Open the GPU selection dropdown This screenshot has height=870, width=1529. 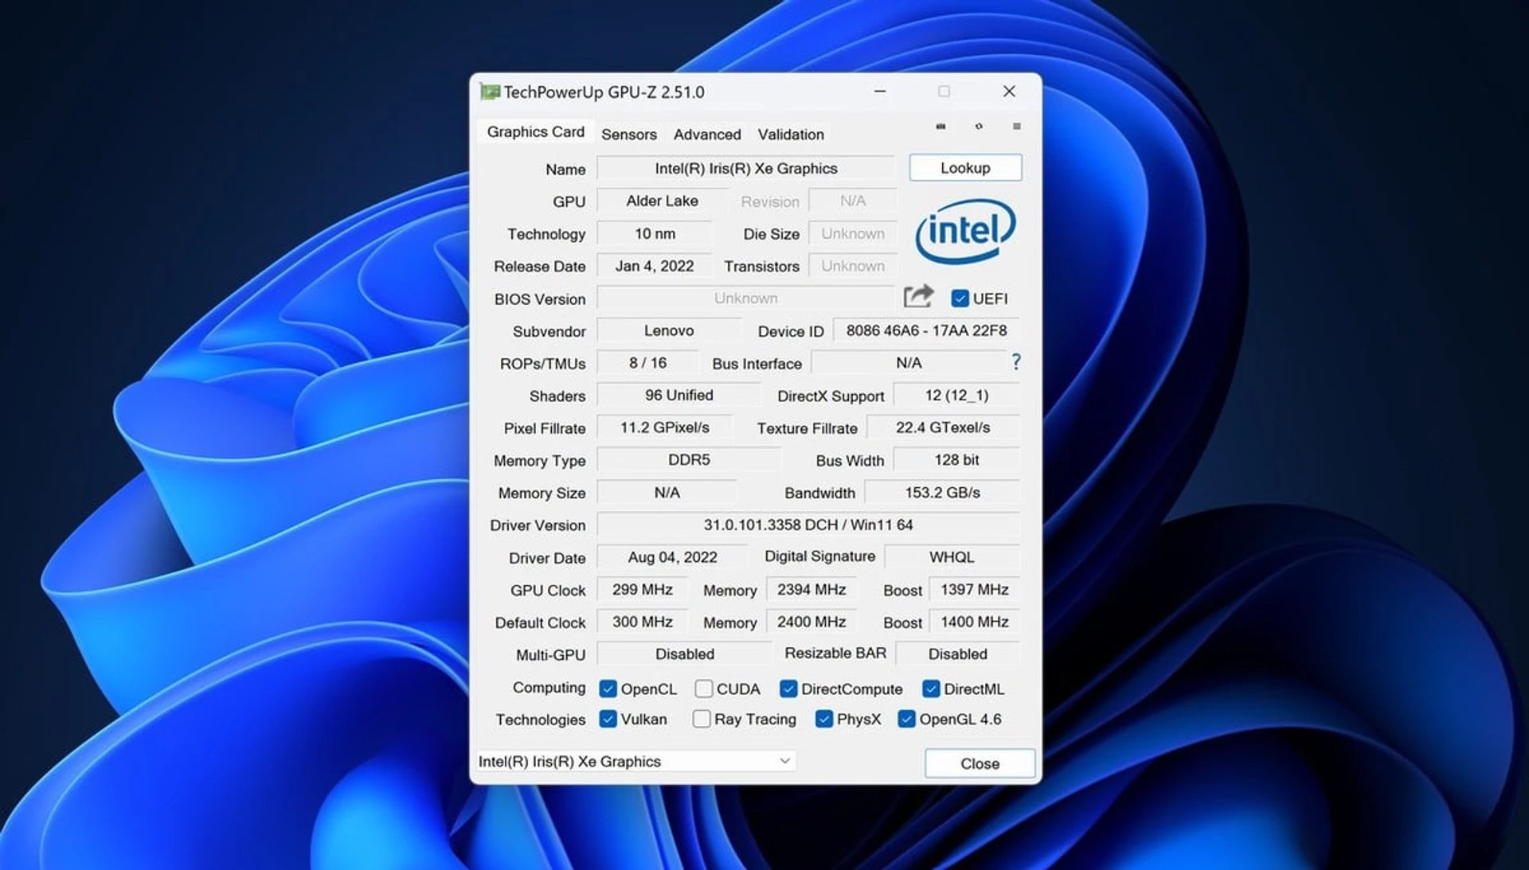pos(635,762)
